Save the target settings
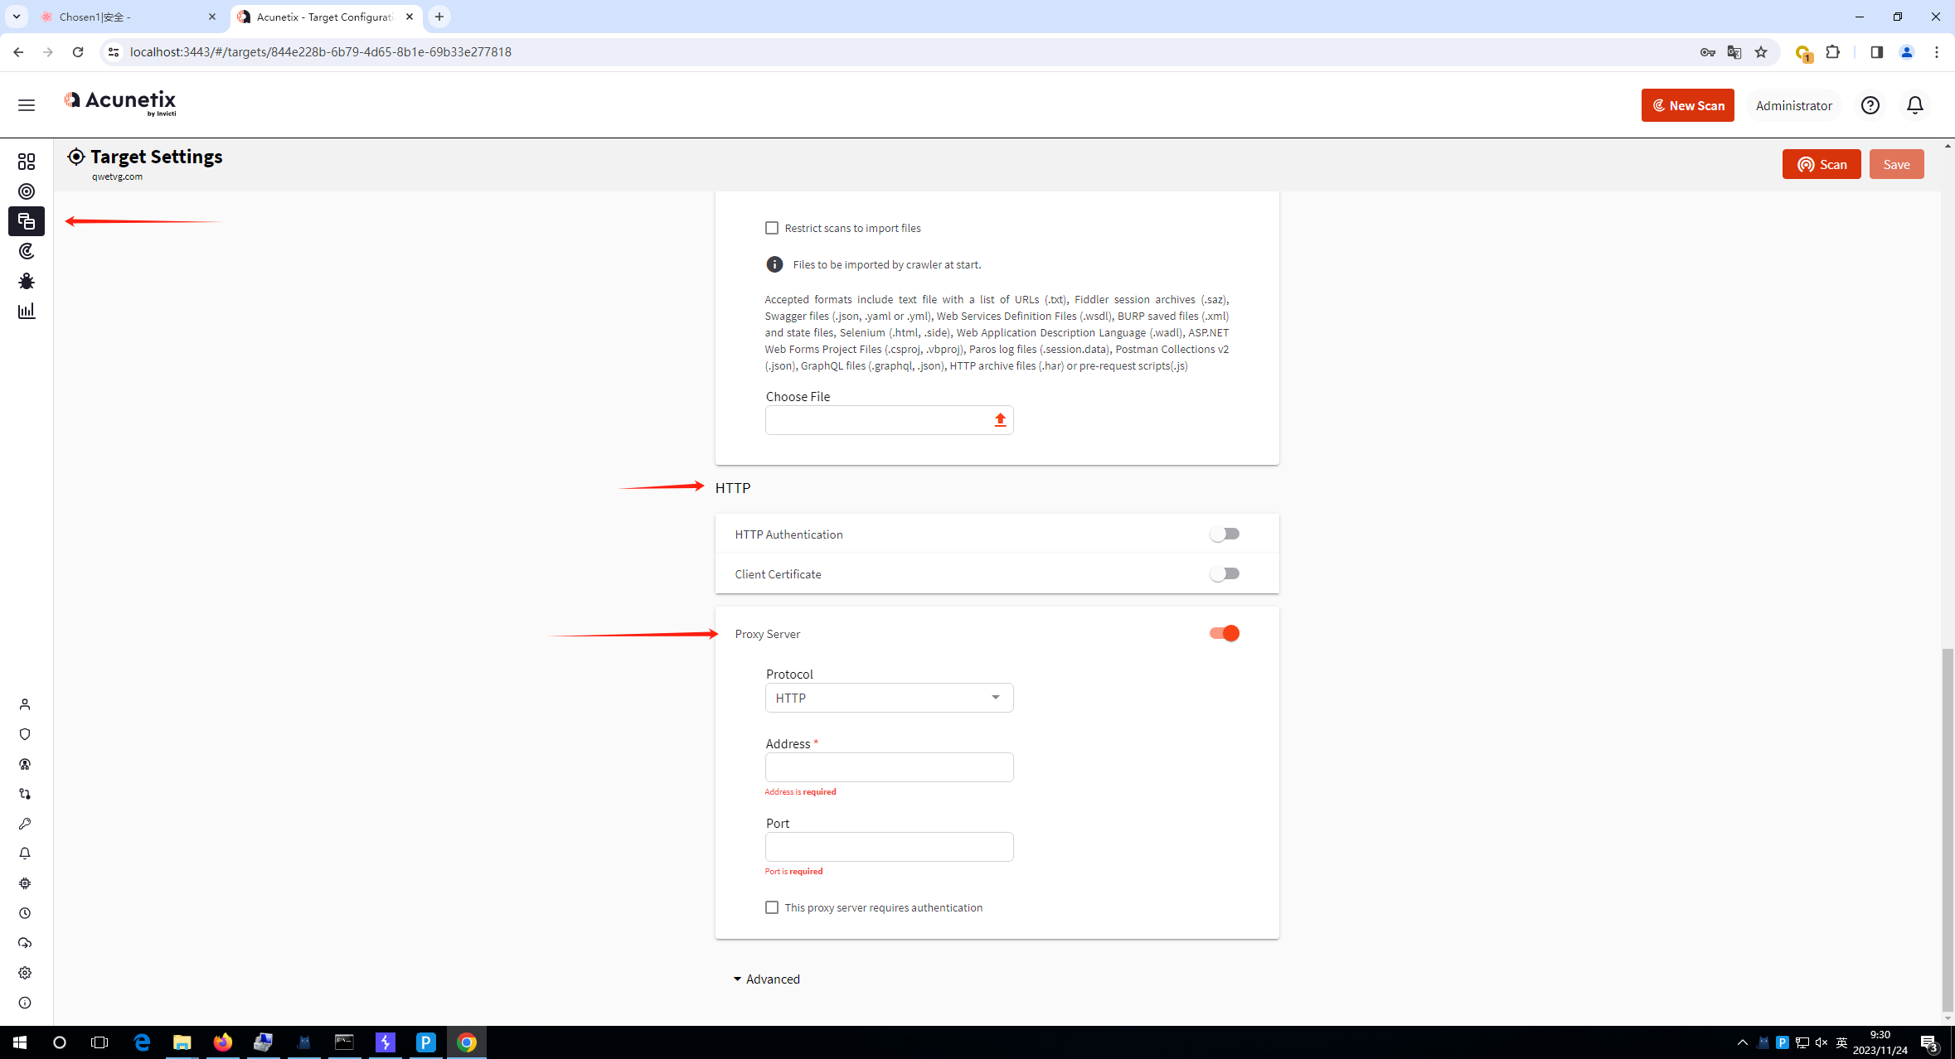The image size is (1955, 1059). [1896, 164]
